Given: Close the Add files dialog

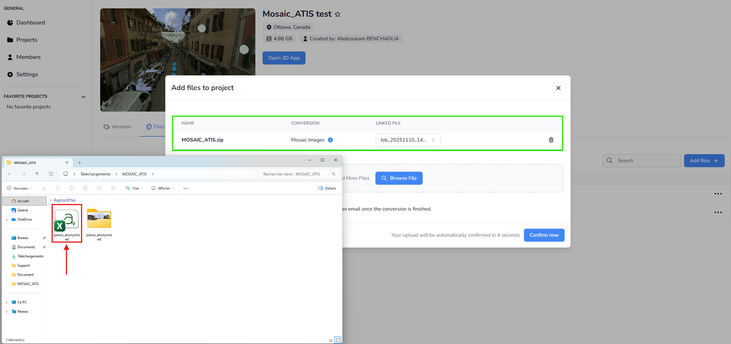Looking at the screenshot, I should [x=558, y=88].
